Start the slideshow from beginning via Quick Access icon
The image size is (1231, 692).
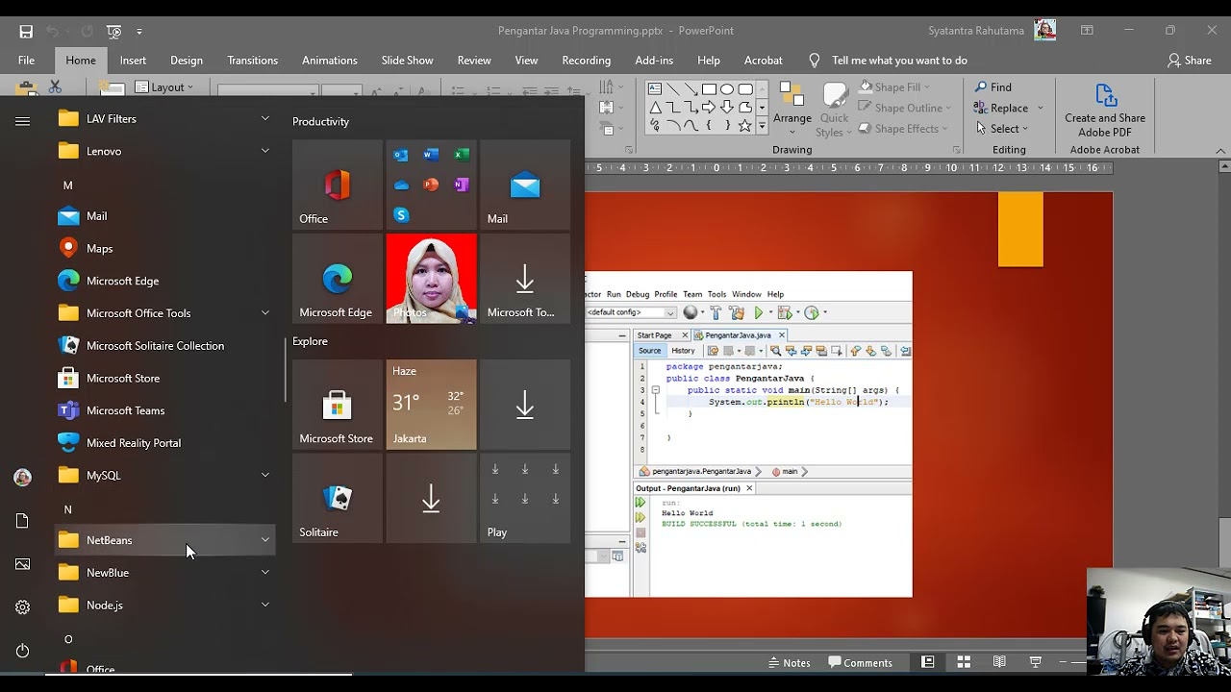[113, 31]
